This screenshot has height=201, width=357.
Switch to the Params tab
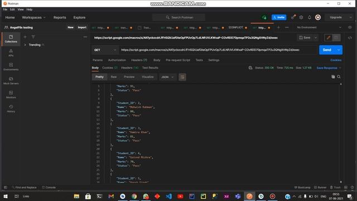pyautogui.click(x=98, y=60)
